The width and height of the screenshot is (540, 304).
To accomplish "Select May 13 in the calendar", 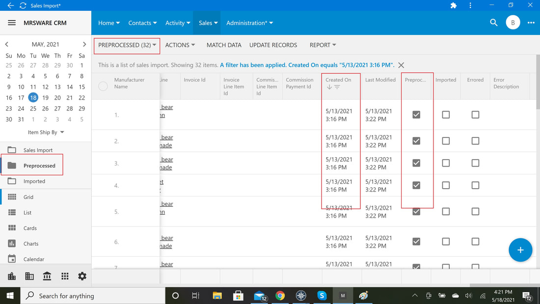I will tap(57, 87).
